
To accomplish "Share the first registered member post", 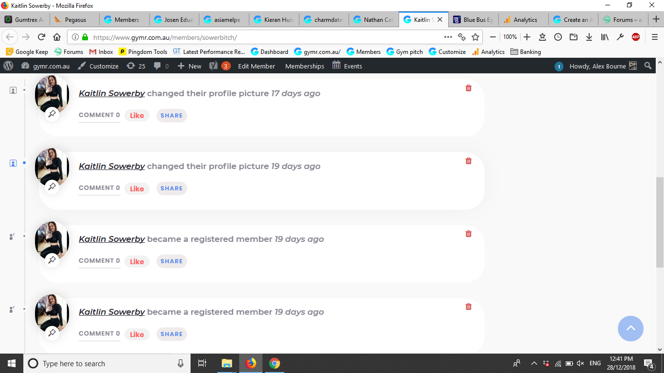I will pos(172,261).
